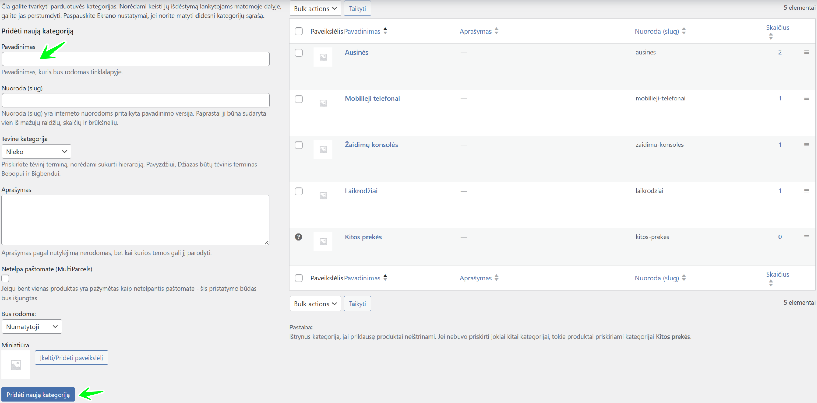Click the drag handle for Mobilieji telefonai row
Viewport: 817px width, 403px height.
pos(806,98)
